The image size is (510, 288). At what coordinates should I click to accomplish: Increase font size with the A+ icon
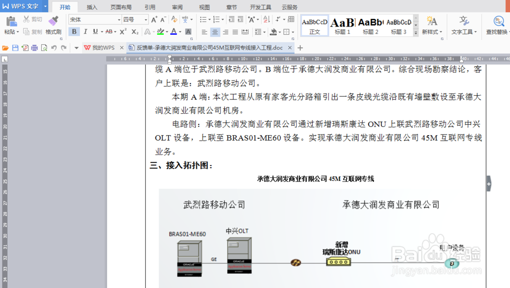coord(154,19)
